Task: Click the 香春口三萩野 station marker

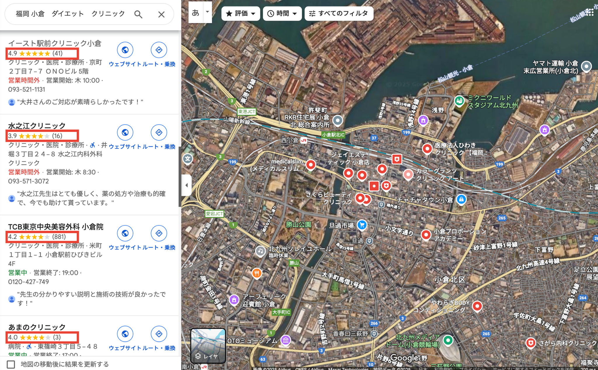Action: point(374,334)
